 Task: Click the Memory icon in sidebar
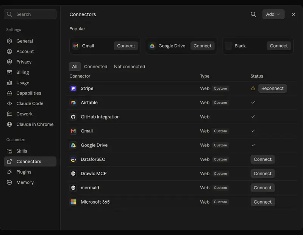[9, 182]
